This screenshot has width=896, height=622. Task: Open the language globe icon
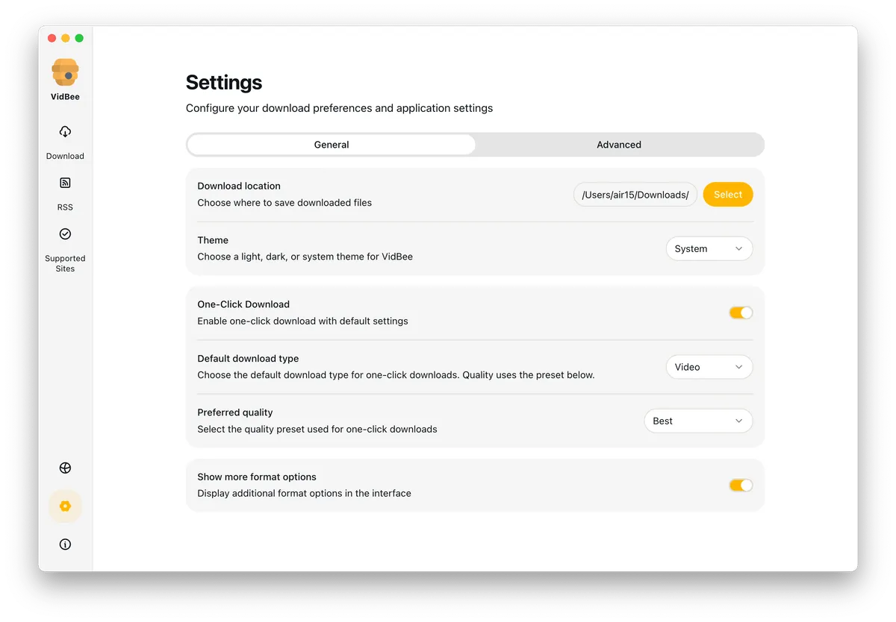coord(65,468)
